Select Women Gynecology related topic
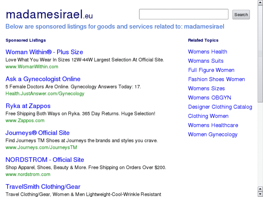Viewport: 263px width, 197px height. coord(213,134)
